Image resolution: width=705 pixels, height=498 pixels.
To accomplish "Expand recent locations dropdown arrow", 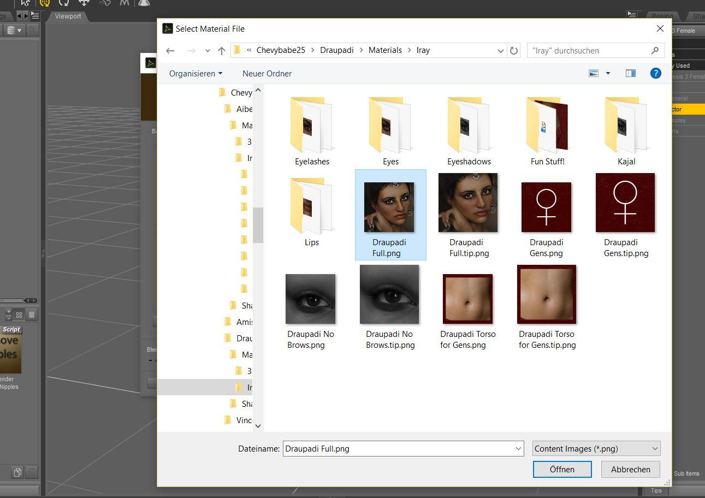I will pos(208,51).
